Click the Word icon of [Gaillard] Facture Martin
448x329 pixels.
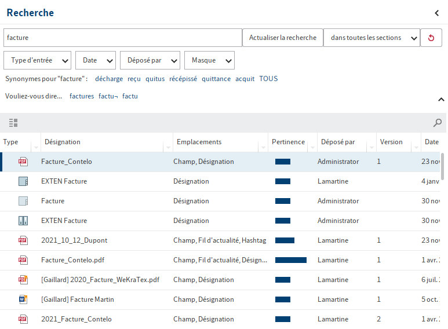23,299
